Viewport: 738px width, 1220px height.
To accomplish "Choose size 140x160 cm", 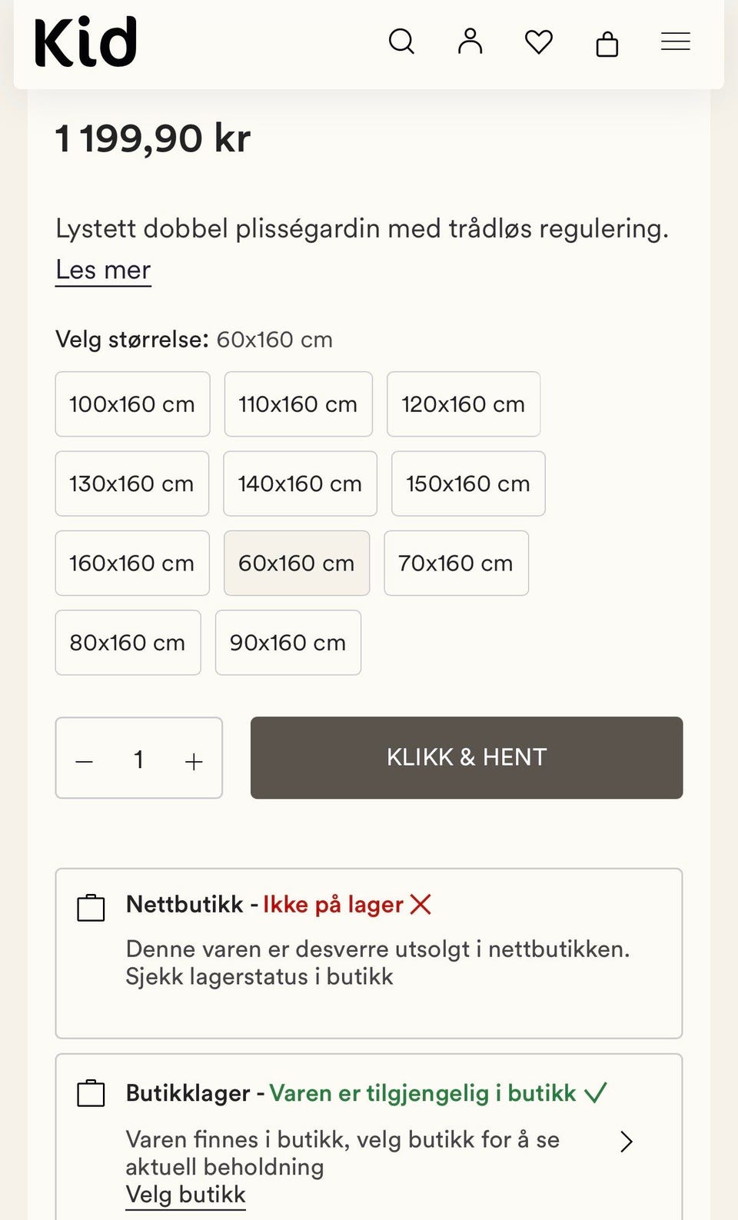I will point(300,484).
